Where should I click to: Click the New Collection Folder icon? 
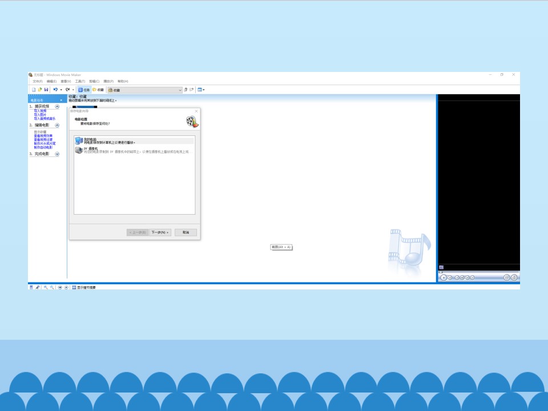coord(192,90)
